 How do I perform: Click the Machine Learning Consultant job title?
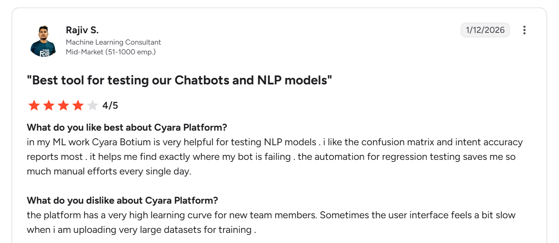[113, 42]
